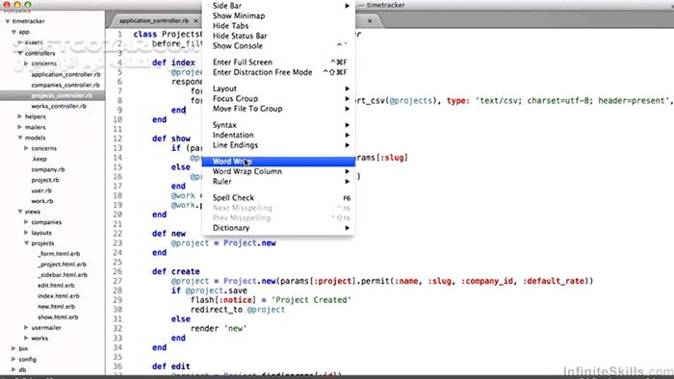Click the 'def create' method line

pyautogui.click(x=176, y=271)
